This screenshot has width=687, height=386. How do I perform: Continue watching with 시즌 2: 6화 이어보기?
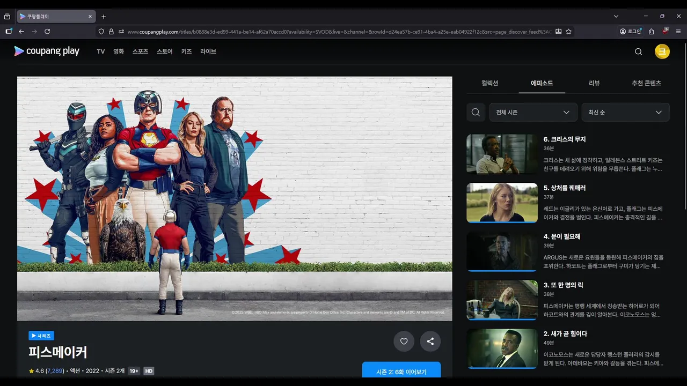(x=401, y=371)
